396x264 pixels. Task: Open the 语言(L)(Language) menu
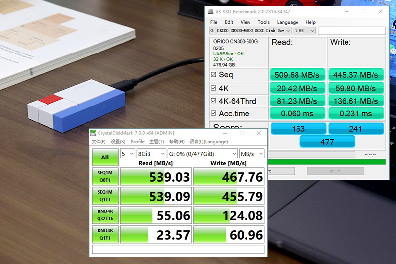click(208, 142)
